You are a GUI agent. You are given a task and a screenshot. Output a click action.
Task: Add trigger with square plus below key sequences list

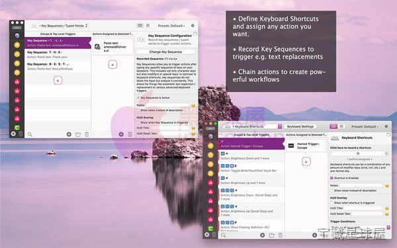(x=58, y=81)
